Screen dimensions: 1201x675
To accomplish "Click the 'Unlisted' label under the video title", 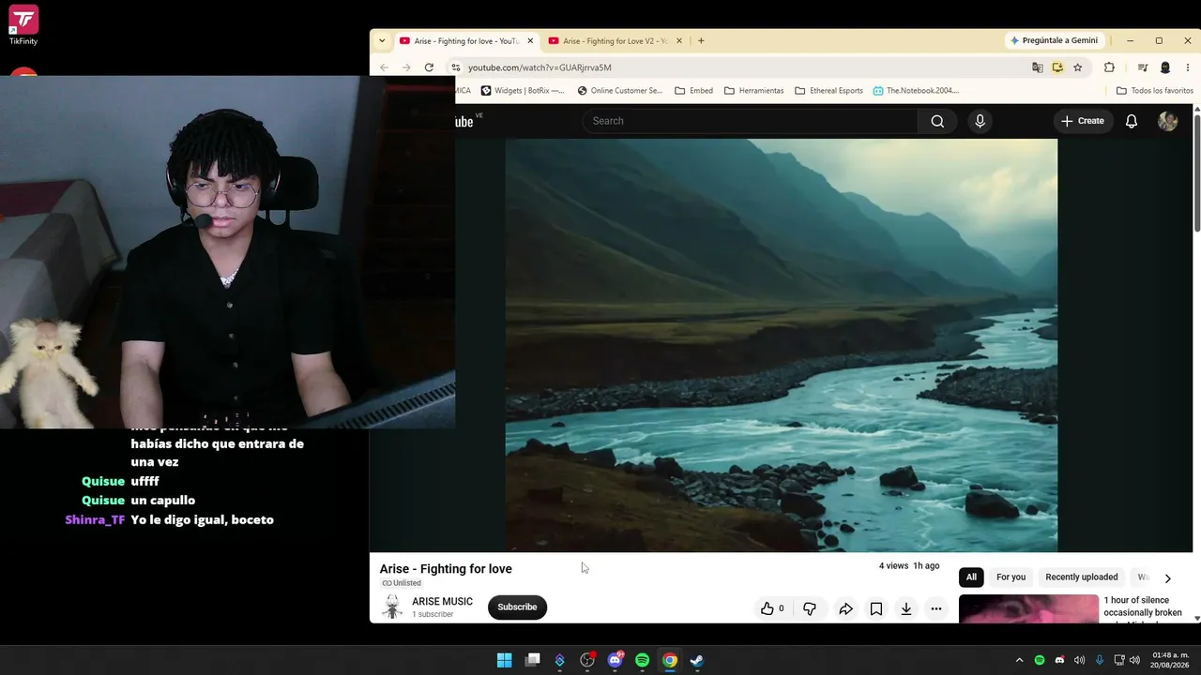I will click(402, 583).
